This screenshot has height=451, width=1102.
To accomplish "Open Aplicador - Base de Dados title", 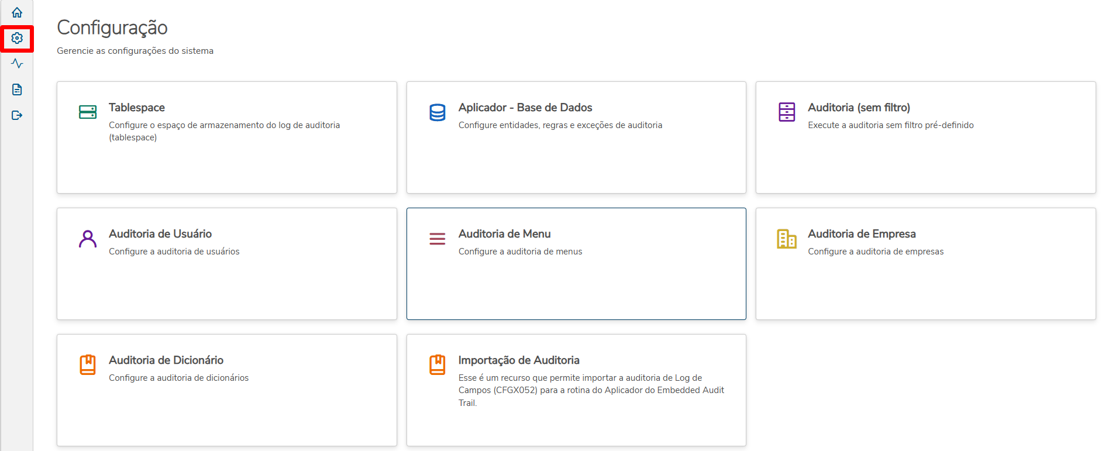I will click(525, 108).
